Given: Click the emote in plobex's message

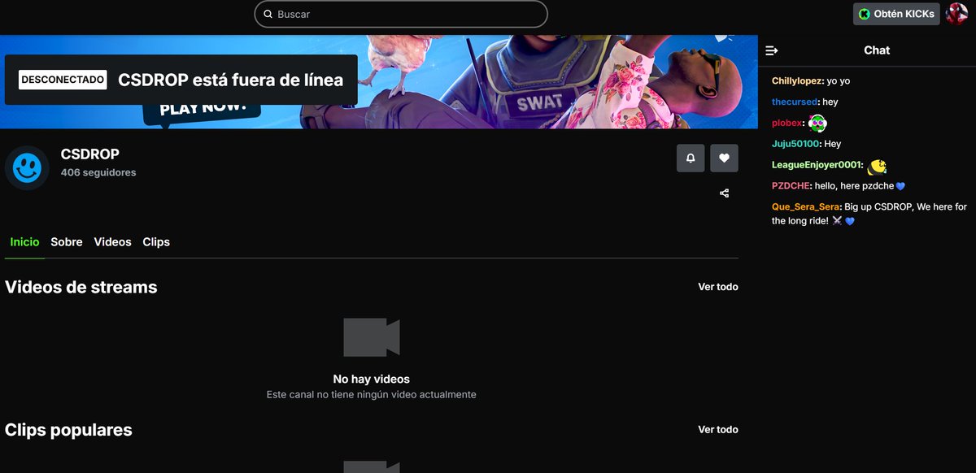Looking at the screenshot, I should 817,124.
